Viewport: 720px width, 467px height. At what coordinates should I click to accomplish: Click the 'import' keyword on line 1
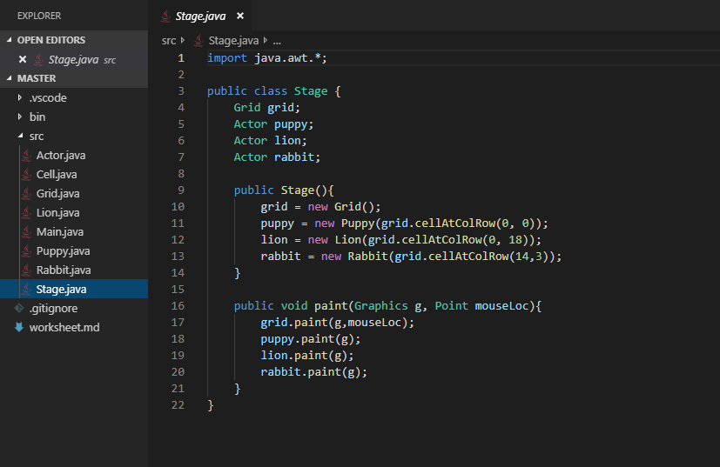click(x=227, y=58)
